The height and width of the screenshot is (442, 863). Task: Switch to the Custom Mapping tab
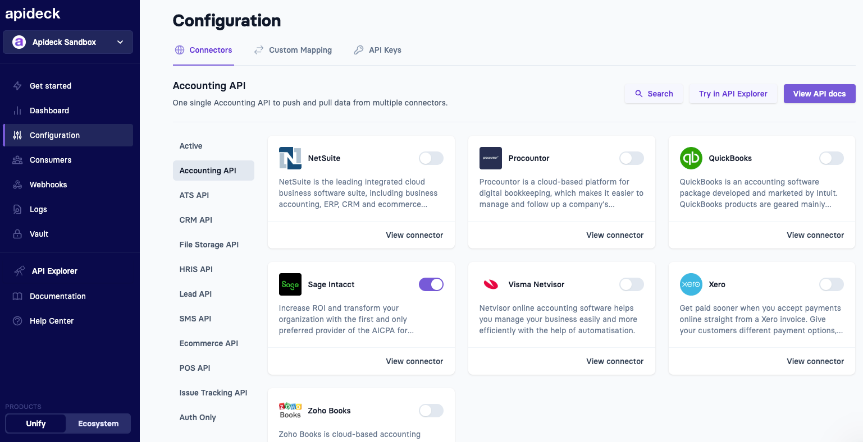pos(293,50)
